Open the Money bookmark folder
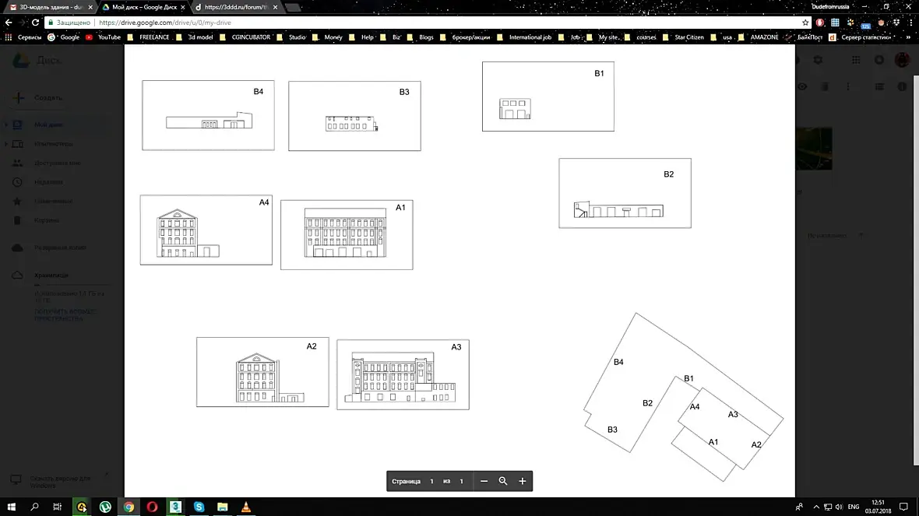This screenshot has height=516, width=919. (x=328, y=37)
